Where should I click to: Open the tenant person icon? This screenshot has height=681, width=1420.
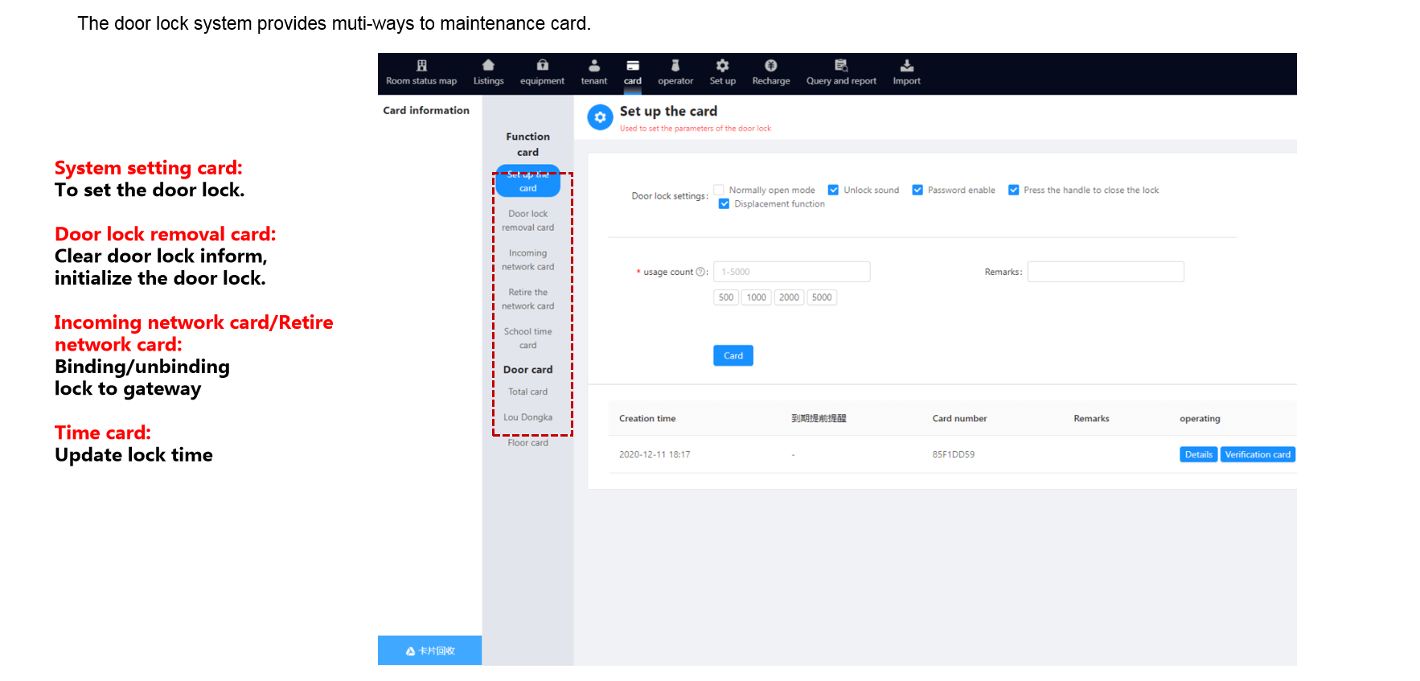click(594, 66)
